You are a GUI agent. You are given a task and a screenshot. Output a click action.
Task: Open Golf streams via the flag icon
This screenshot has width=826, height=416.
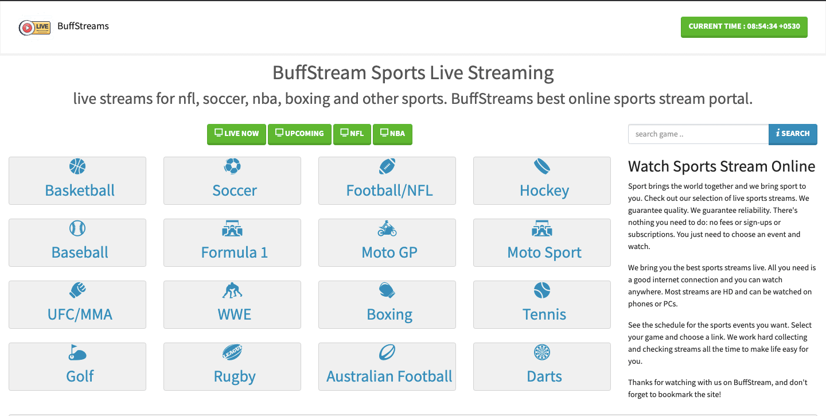[77, 352]
